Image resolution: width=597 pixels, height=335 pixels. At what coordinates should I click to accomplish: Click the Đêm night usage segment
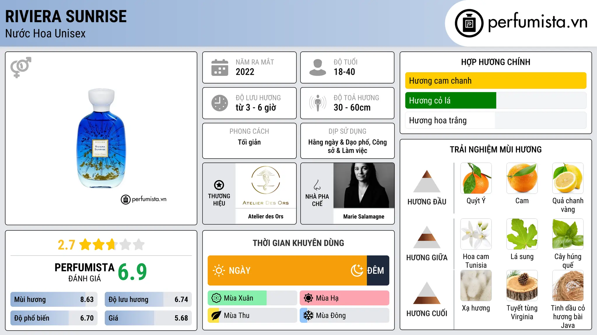click(x=378, y=270)
